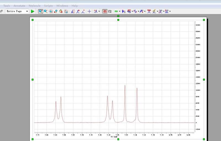Open the Molecule menu
The image size is (221, 141).
pyautogui.click(x=35, y=6)
